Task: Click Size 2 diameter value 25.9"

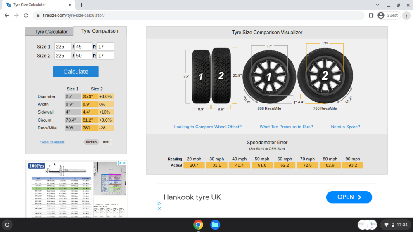Action: (x=90, y=96)
